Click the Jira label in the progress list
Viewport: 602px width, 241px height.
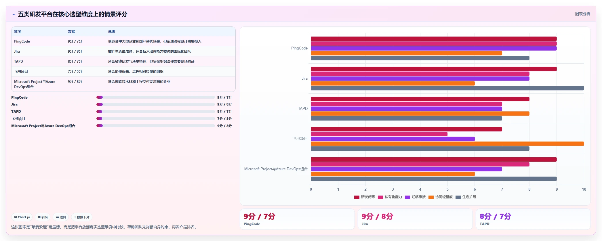tap(14, 104)
